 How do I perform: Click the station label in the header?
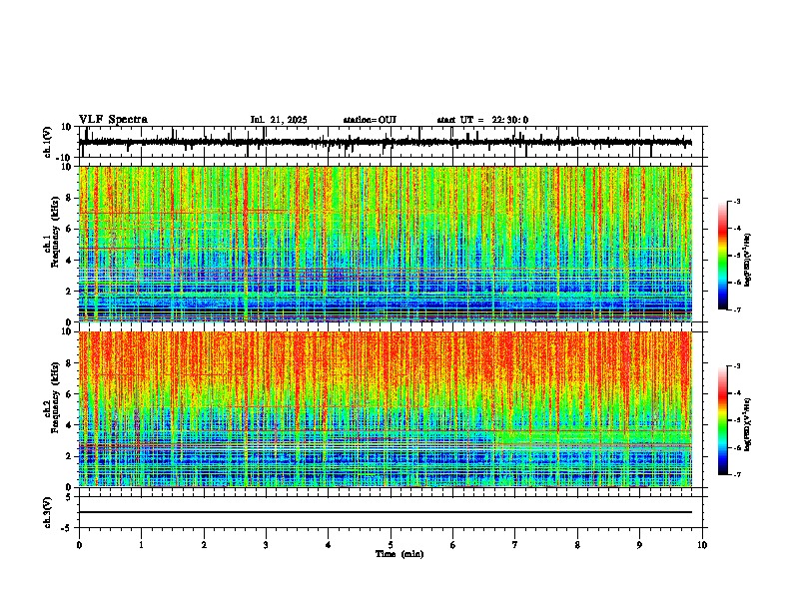(370, 120)
